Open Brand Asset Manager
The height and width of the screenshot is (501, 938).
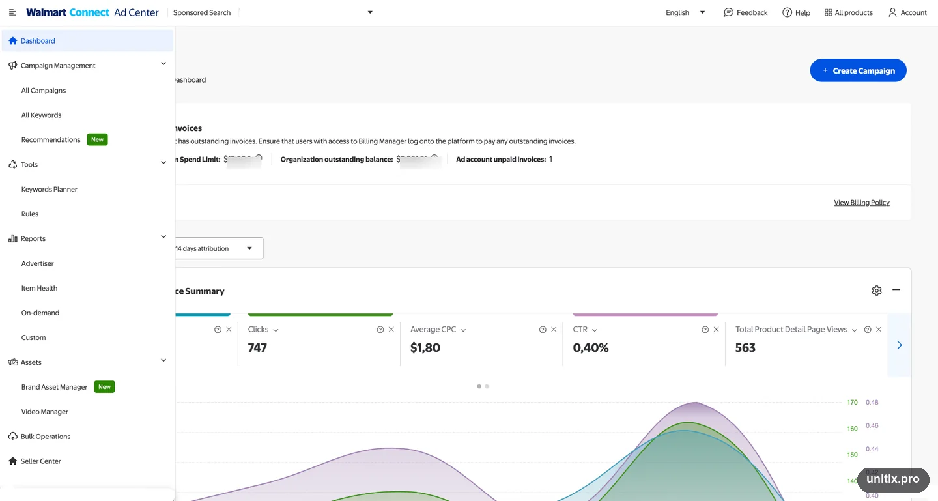55,387
